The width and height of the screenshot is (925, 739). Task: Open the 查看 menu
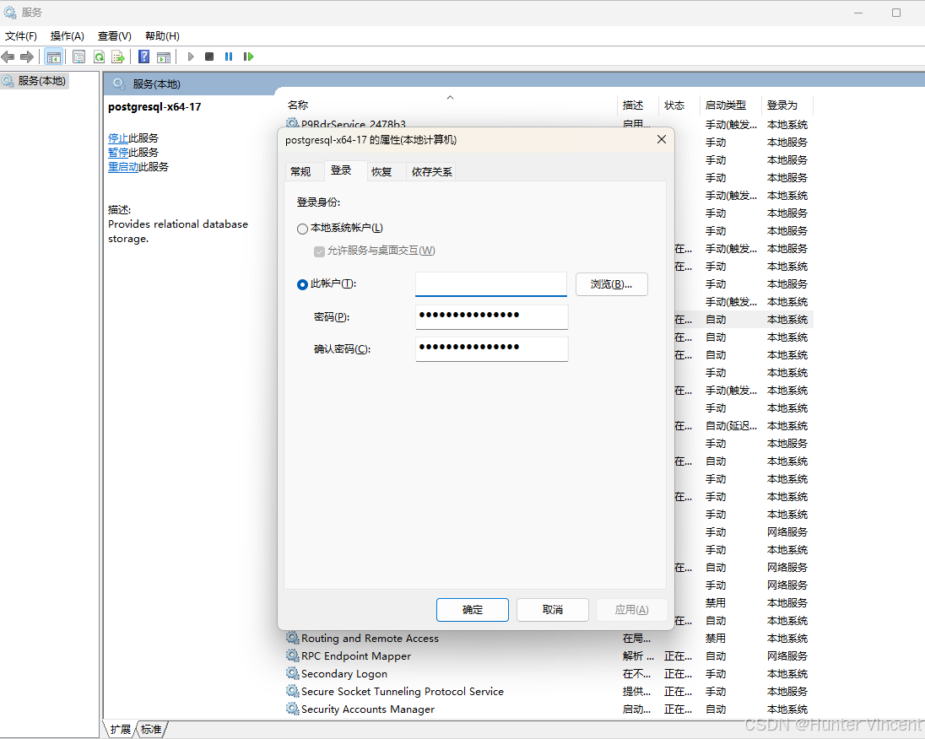click(114, 35)
